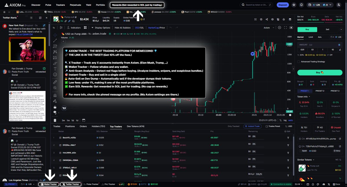Screen dimensions: 347x187
Task: Open the user account settings icon
Action: pyautogui.click(x=338, y=5)
